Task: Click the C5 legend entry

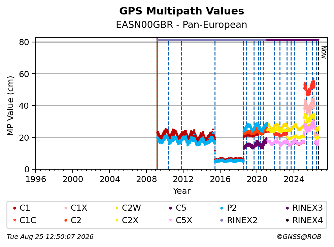Action: (x=178, y=208)
